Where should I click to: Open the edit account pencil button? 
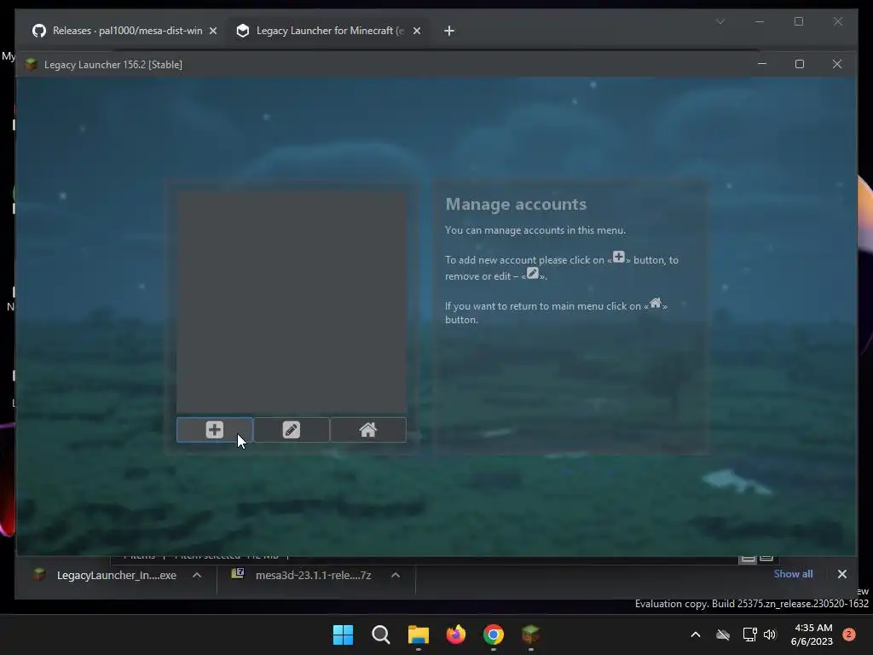click(292, 430)
